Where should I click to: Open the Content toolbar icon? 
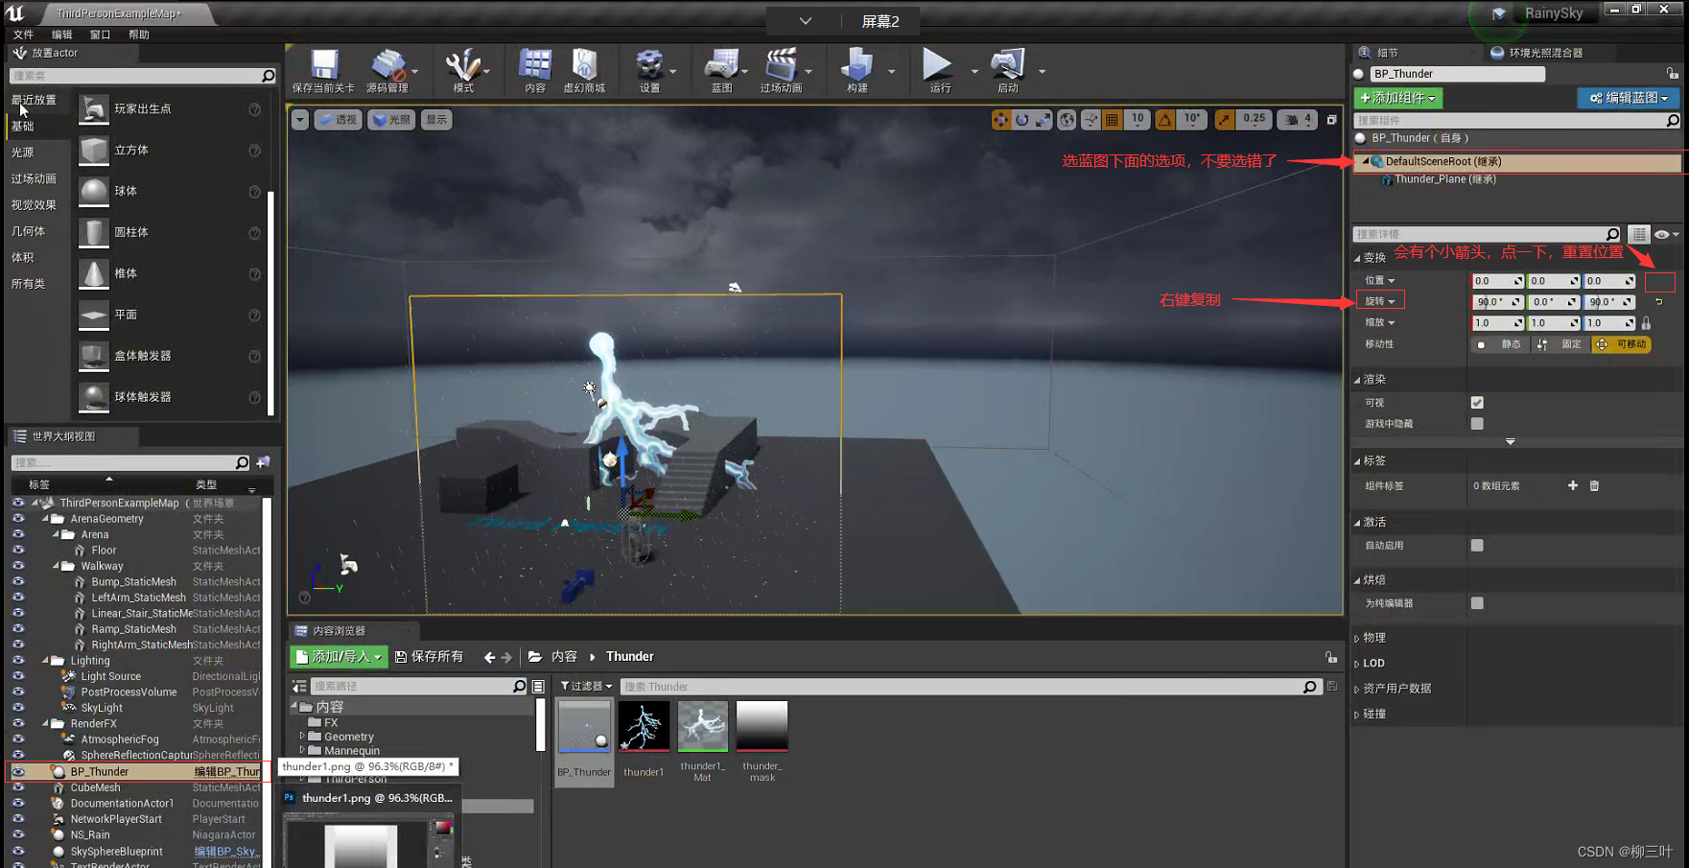pyautogui.click(x=535, y=64)
